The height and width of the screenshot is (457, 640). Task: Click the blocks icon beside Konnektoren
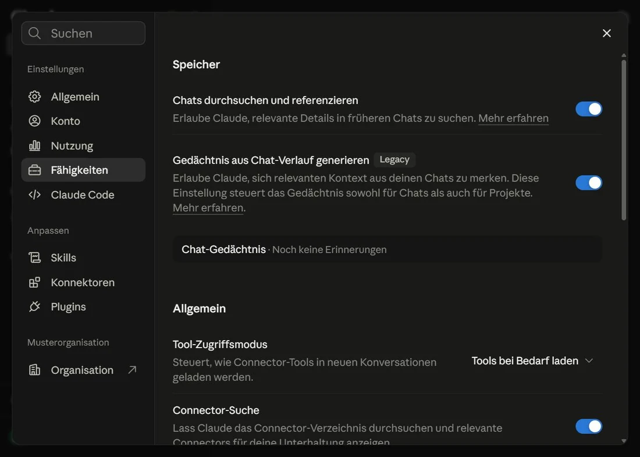pos(35,282)
